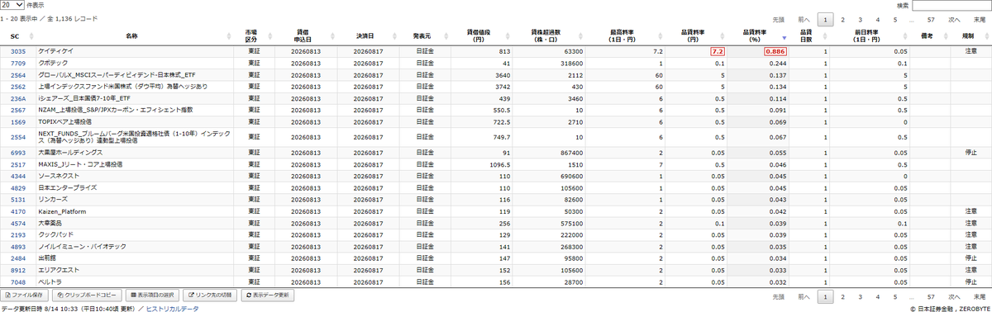Select the TOPIXベア上場投信 name cell
Image resolution: width=992 pixels, height=312 pixels.
point(135,121)
